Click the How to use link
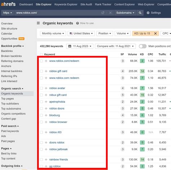The image size is (171, 170). pyautogui.click(x=87, y=23)
